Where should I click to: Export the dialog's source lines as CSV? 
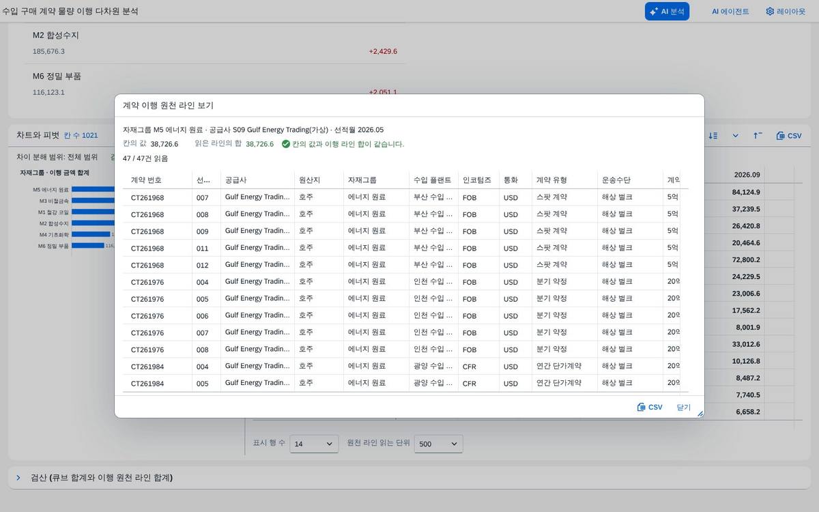(650, 407)
